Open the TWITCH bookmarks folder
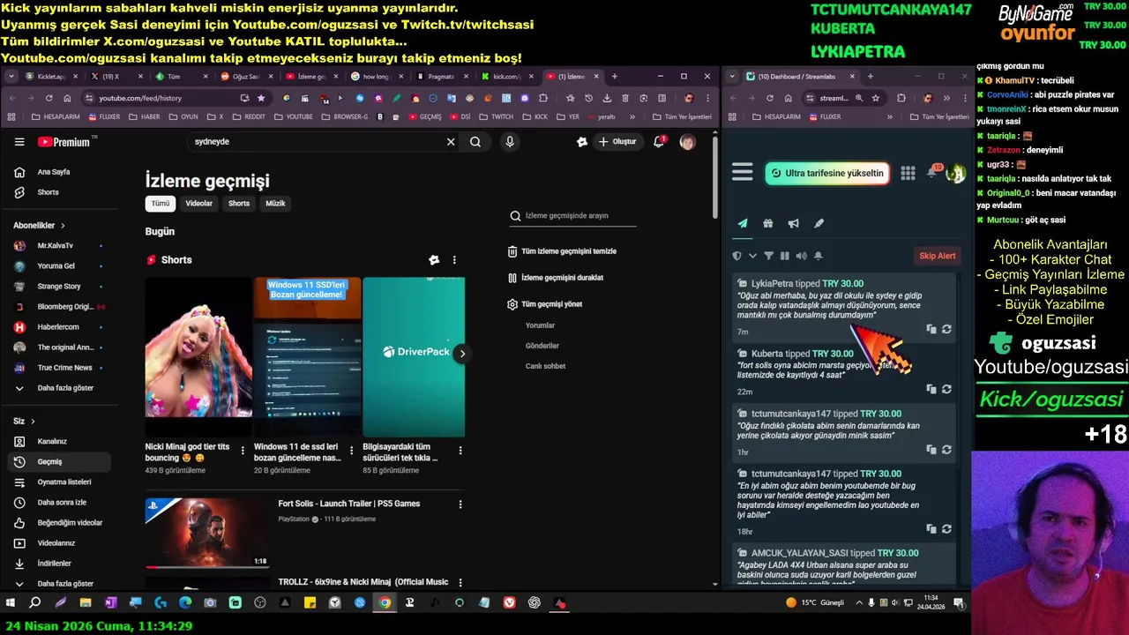This screenshot has width=1129, height=635. [x=497, y=116]
